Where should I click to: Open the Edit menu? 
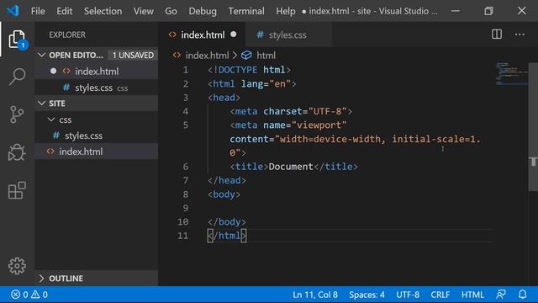coord(65,11)
